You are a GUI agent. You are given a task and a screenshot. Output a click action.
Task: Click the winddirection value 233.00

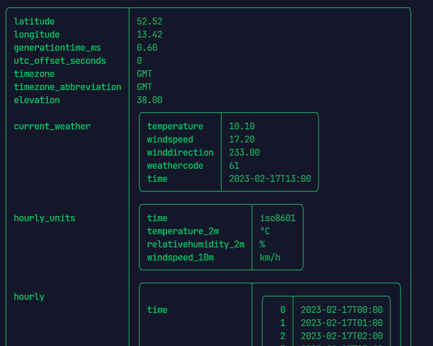[x=244, y=153]
